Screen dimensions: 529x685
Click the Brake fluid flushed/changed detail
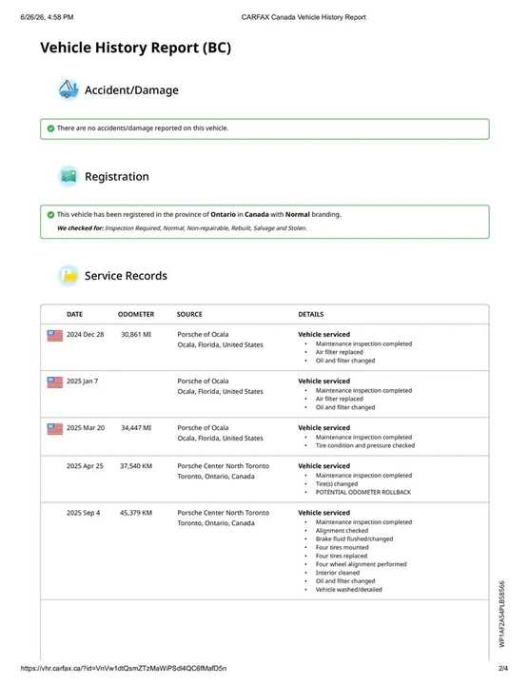(x=354, y=538)
